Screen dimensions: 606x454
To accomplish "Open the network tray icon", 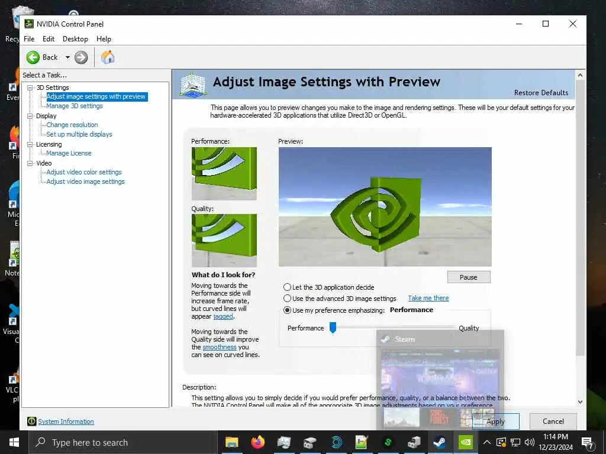I will tap(515, 442).
